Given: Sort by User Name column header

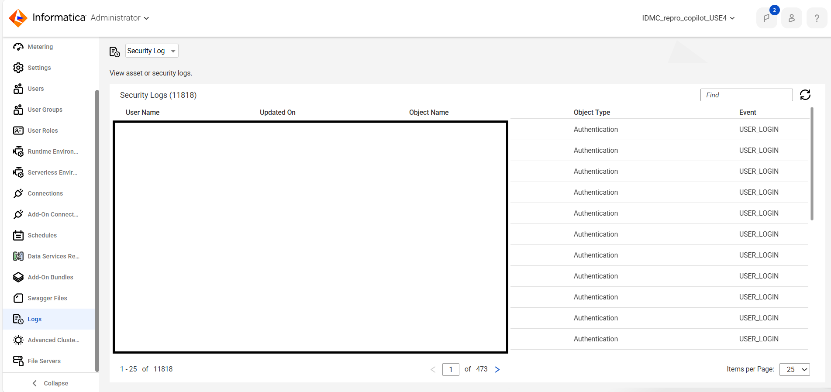Looking at the screenshot, I should [142, 112].
